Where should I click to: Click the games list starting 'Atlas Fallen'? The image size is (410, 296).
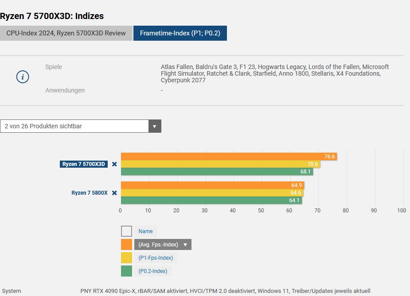point(275,73)
